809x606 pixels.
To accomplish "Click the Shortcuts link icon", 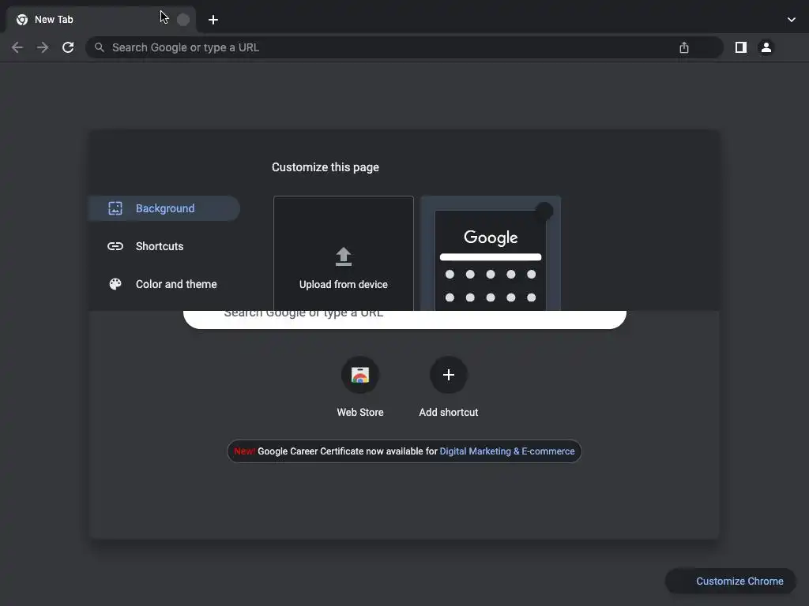I will (x=115, y=246).
